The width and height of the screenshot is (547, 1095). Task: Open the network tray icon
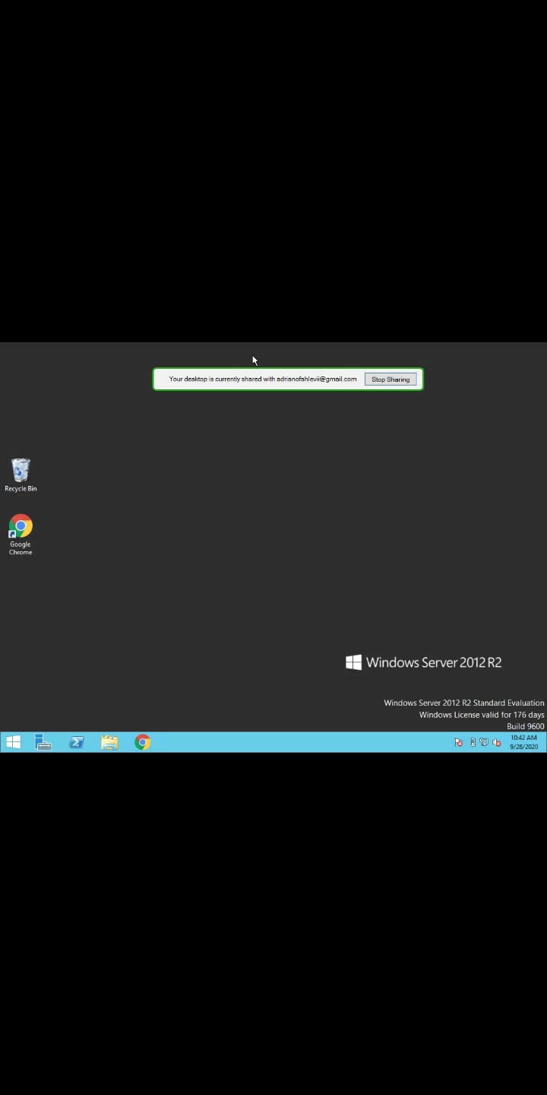(x=484, y=743)
